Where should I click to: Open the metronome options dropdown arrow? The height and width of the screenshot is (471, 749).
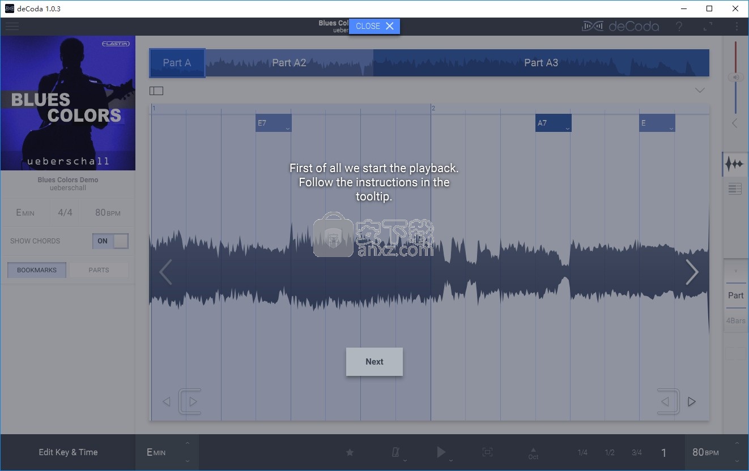(405, 461)
